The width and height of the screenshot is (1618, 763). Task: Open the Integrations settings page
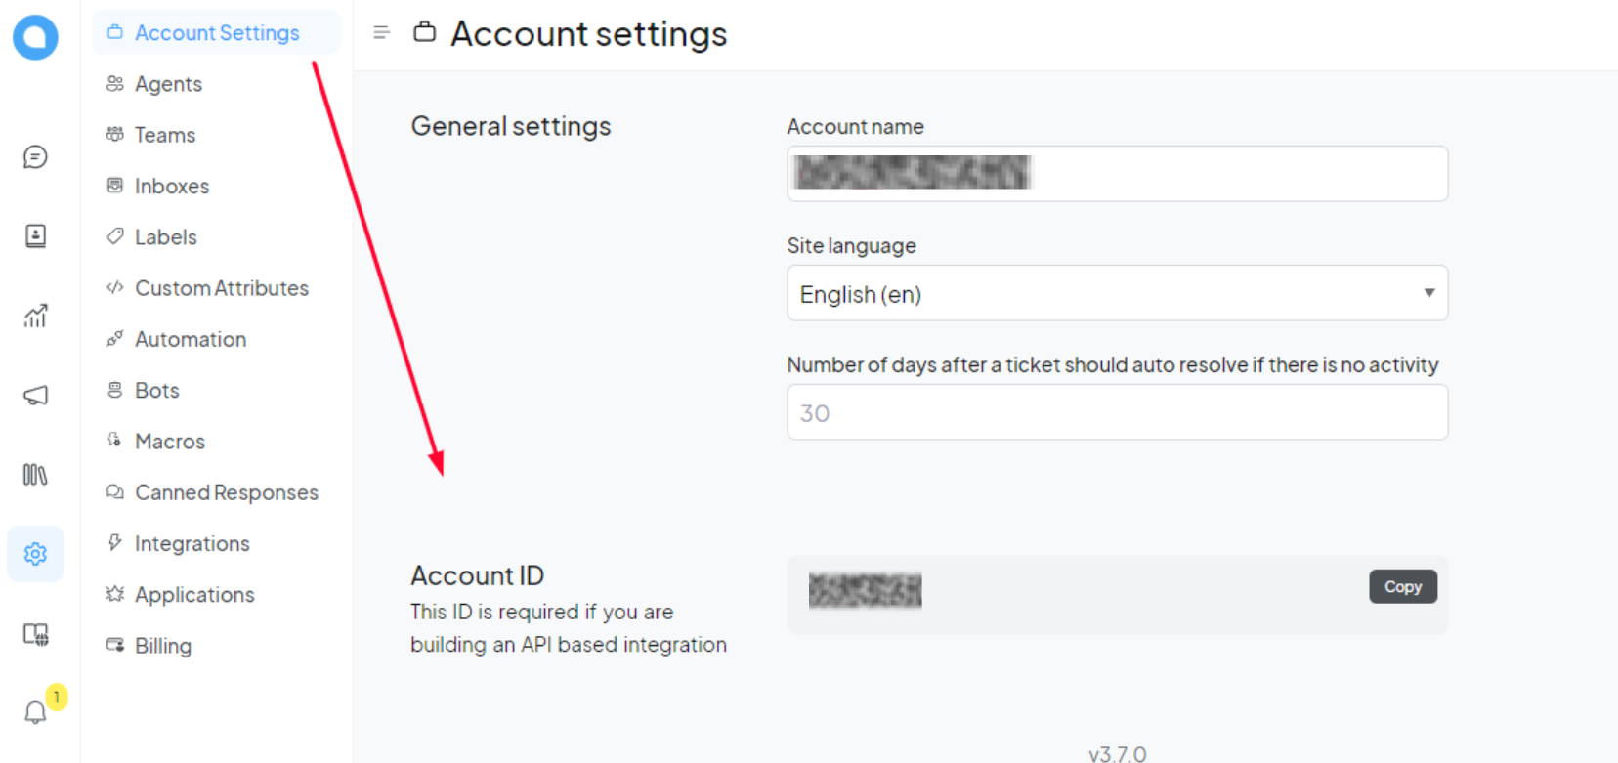192,543
